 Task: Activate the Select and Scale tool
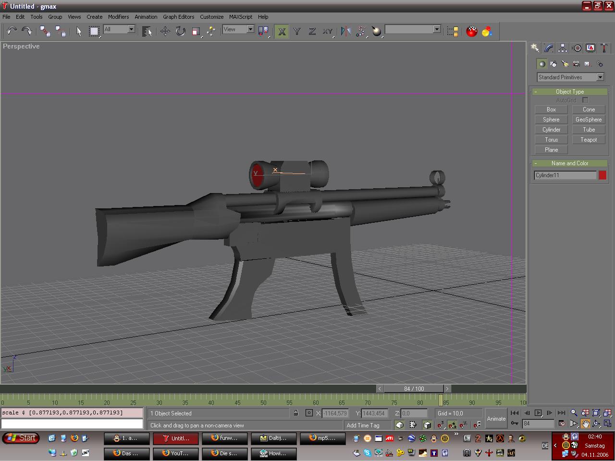[x=196, y=31]
